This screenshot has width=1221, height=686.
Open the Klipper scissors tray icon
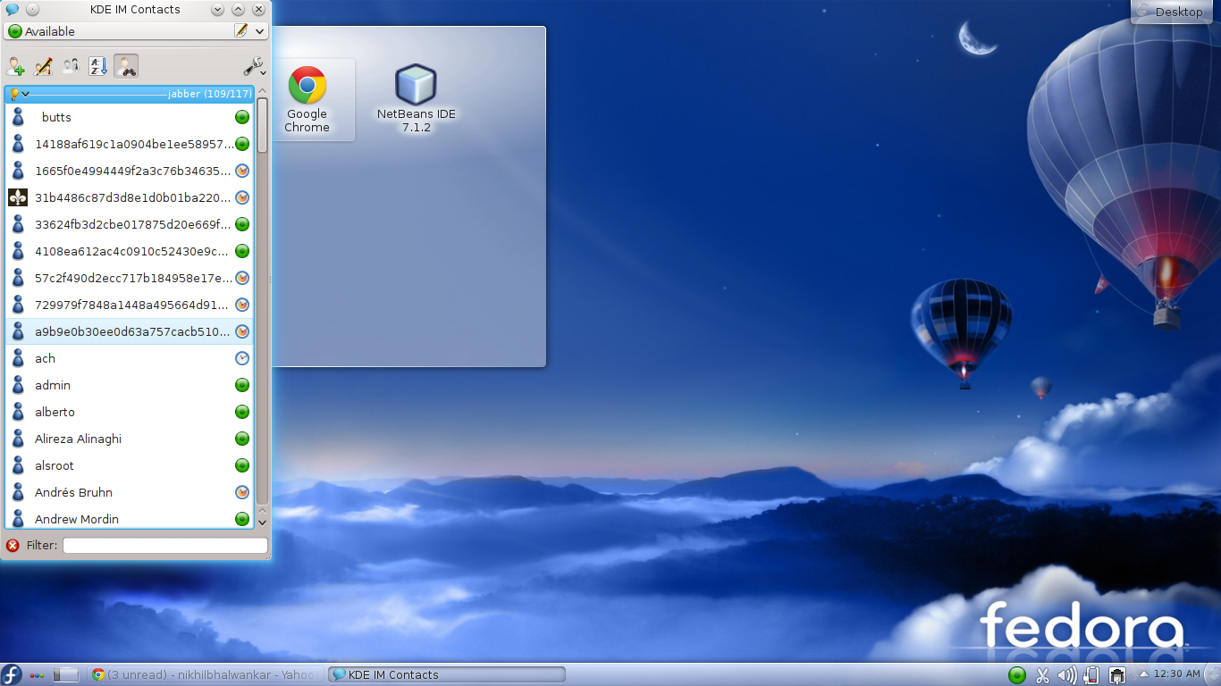[1042, 675]
